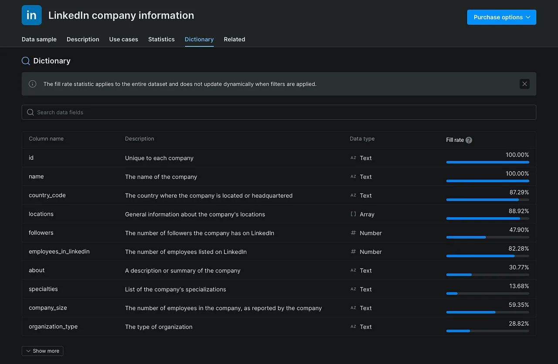Click Text type icon in organization_type row

[x=354, y=327]
